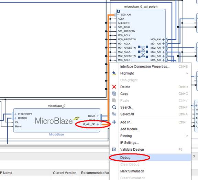Click the Select All cursor icon

[114, 114]
